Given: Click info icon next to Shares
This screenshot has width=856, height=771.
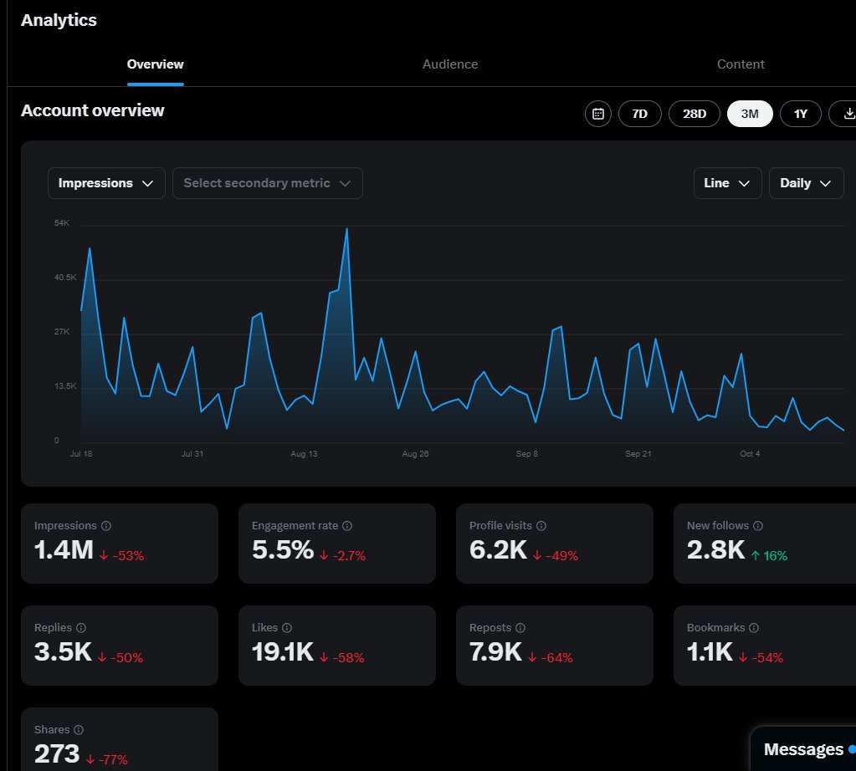Looking at the screenshot, I should tap(79, 729).
